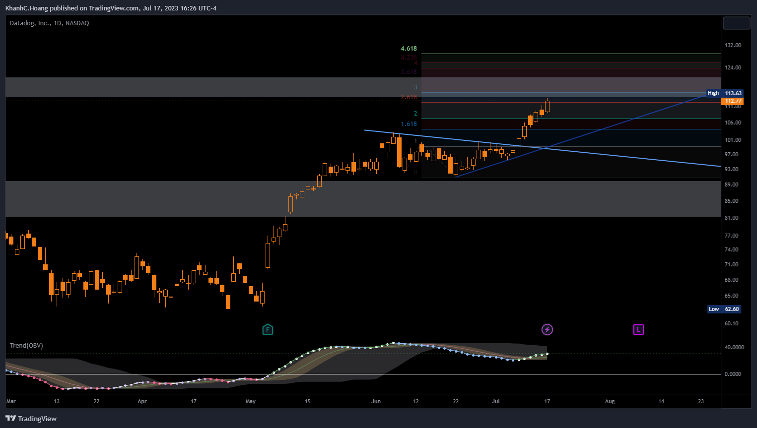This screenshot has height=428, width=757.
Task: Click the 65.00 price axis label
Action: click(x=731, y=296)
